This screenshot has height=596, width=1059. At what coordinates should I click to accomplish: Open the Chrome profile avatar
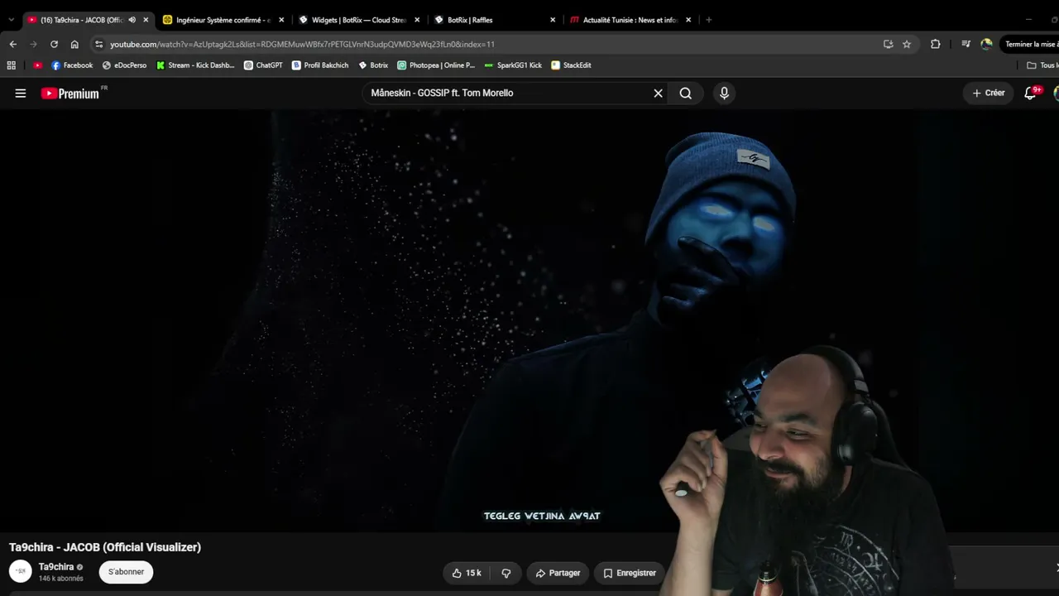[986, 45]
